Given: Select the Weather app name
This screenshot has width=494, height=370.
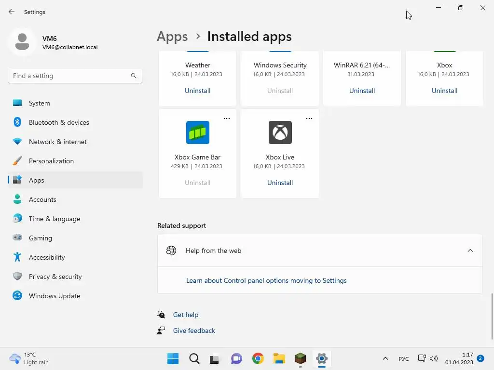Looking at the screenshot, I should (197, 65).
